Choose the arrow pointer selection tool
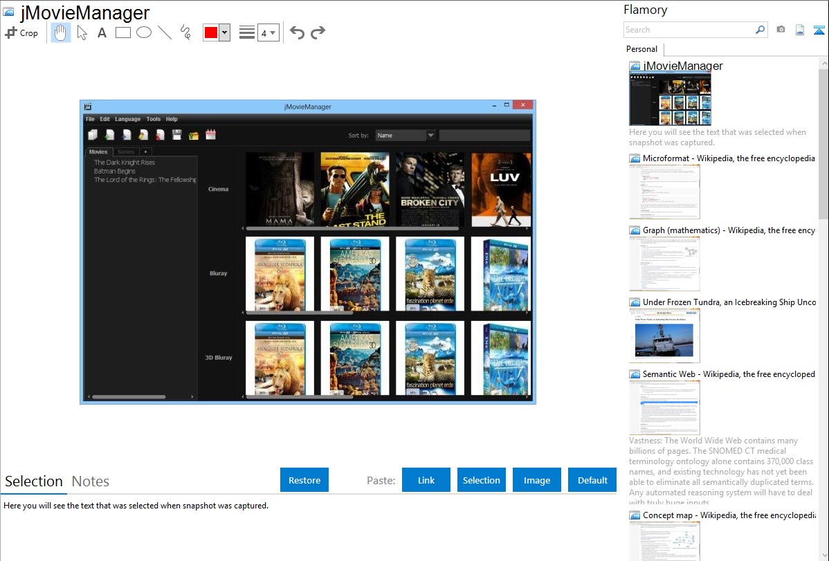 (82, 33)
